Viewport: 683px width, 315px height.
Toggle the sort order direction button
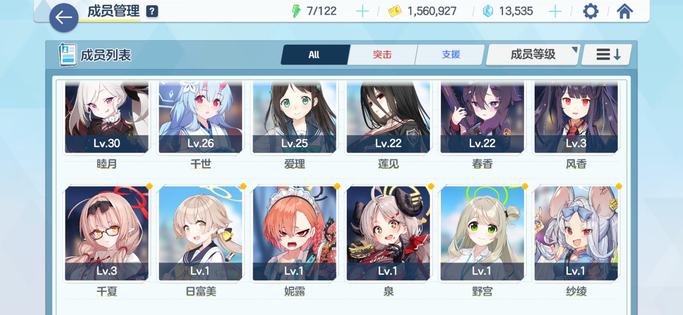[x=607, y=55]
